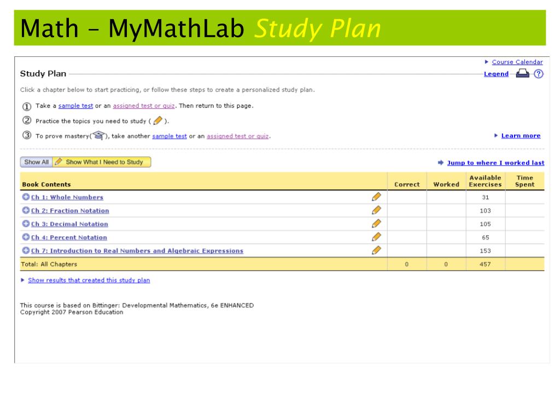Click the Copyright 2007 Pearson Education text
The height and width of the screenshot is (420, 560).
tap(72, 312)
